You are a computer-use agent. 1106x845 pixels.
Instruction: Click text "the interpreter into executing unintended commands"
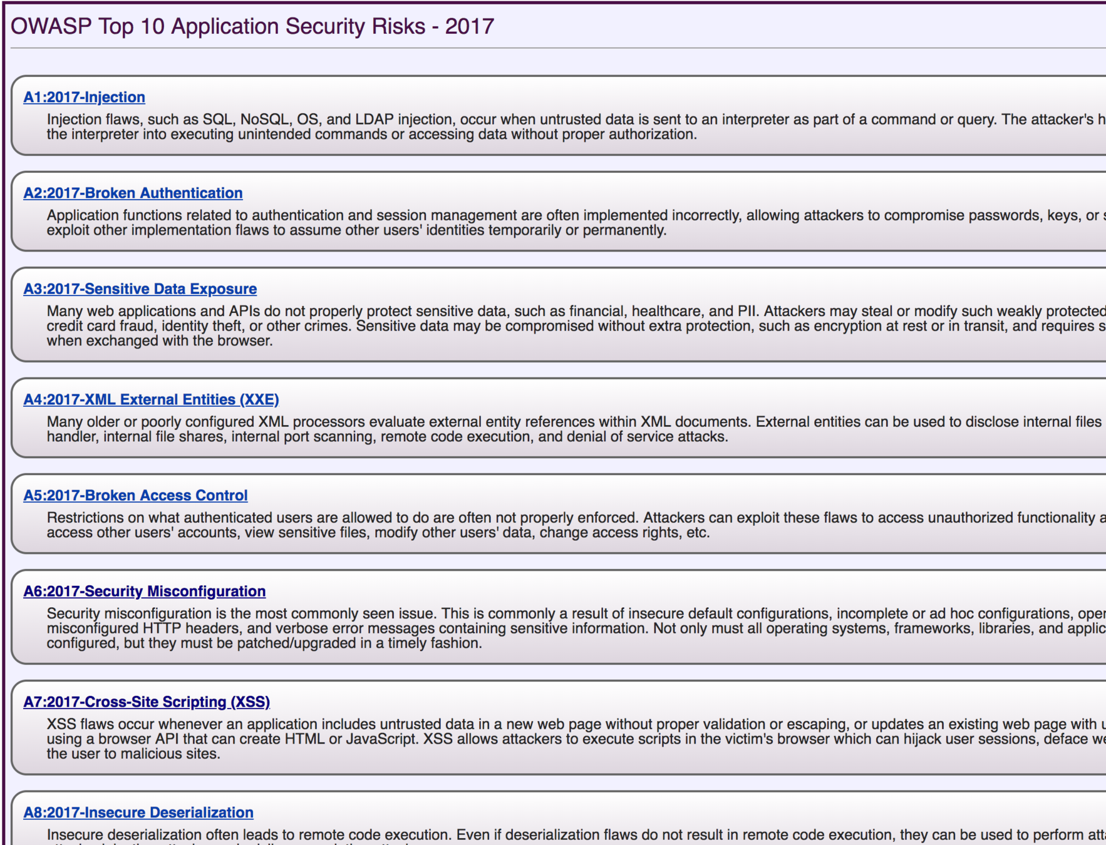217,135
